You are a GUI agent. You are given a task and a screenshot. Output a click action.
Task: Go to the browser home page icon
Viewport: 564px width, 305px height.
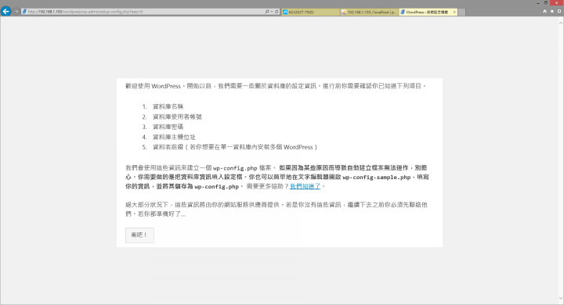point(544,12)
